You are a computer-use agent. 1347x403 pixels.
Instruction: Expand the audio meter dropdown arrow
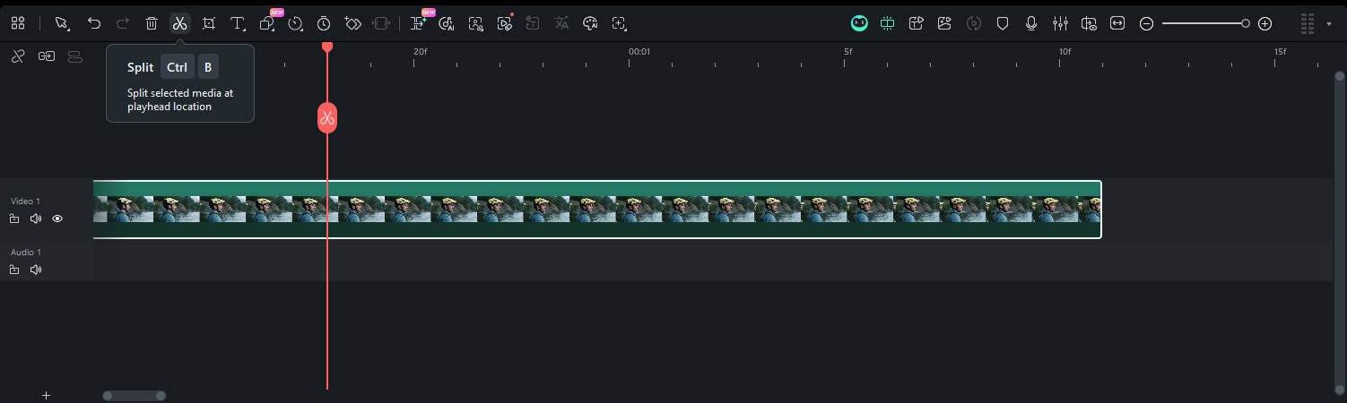click(x=1329, y=23)
